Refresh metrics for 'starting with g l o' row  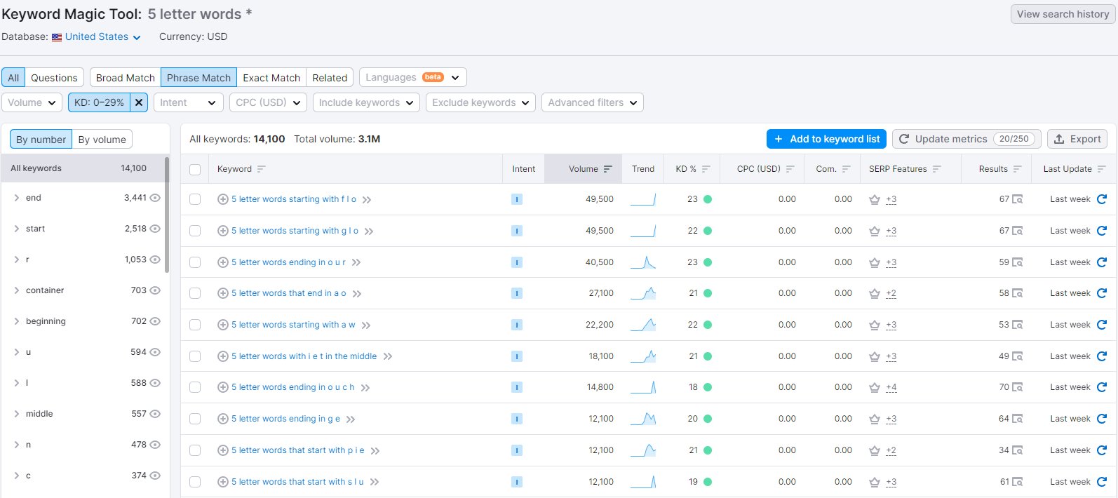[x=1101, y=231]
